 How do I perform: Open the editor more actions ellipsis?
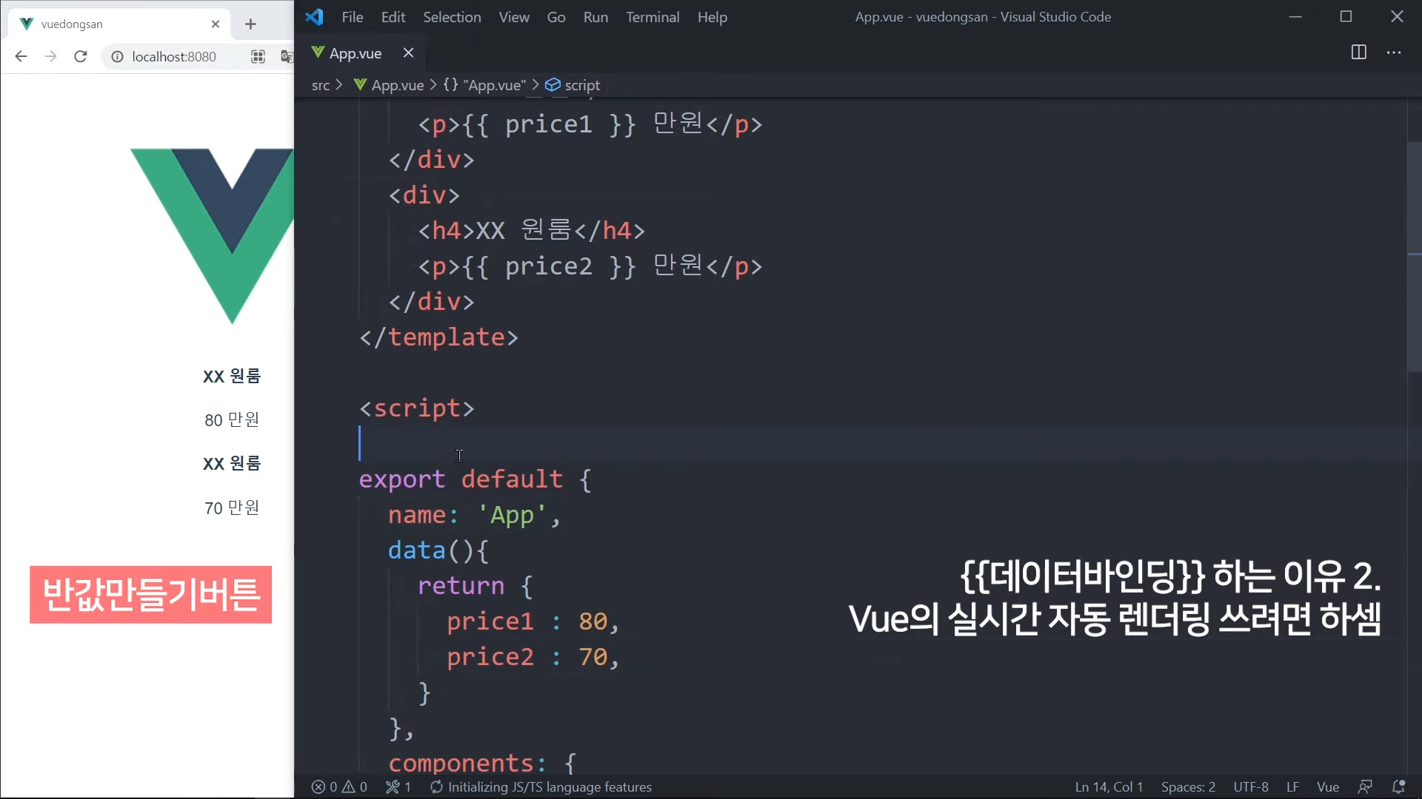pos(1394,53)
